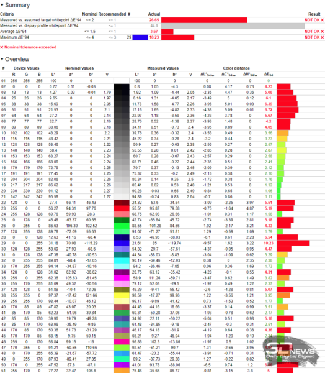Select the cyan patch in row 32
325x373 pixels.
[122, 260]
